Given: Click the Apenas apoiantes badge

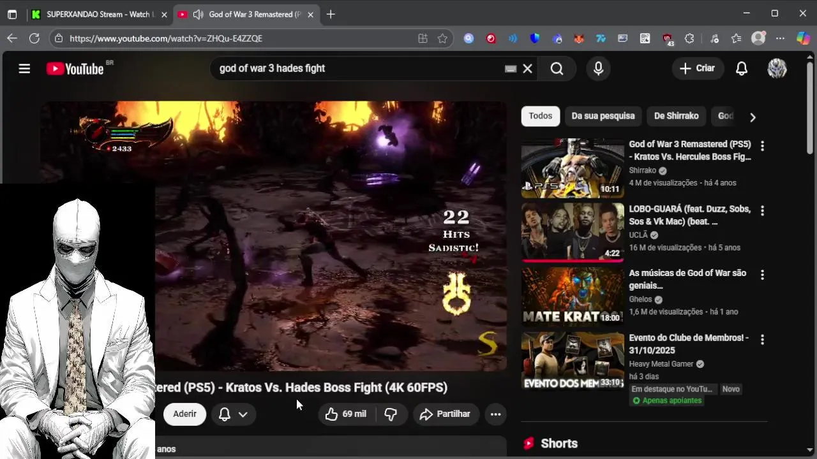Looking at the screenshot, I should pos(667,400).
